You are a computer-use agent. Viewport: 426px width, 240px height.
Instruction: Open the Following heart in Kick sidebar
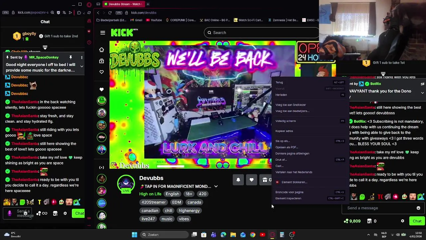pyautogui.click(x=102, y=72)
